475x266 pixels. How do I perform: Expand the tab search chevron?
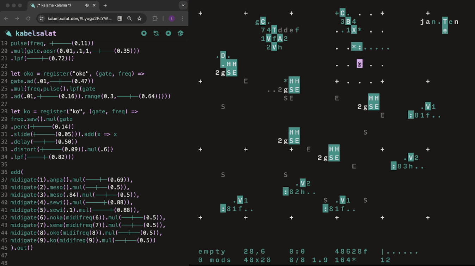coord(183,6)
